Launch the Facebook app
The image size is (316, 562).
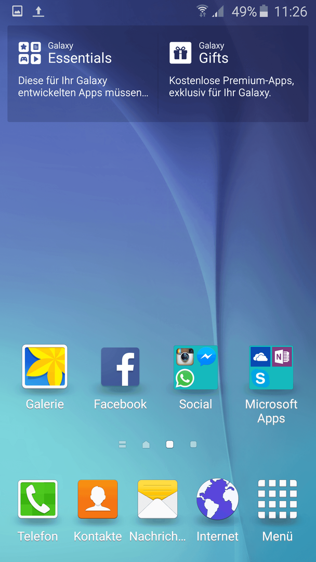click(120, 367)
